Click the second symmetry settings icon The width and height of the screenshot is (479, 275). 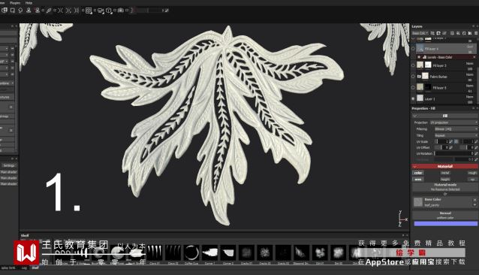pos(68,11)
